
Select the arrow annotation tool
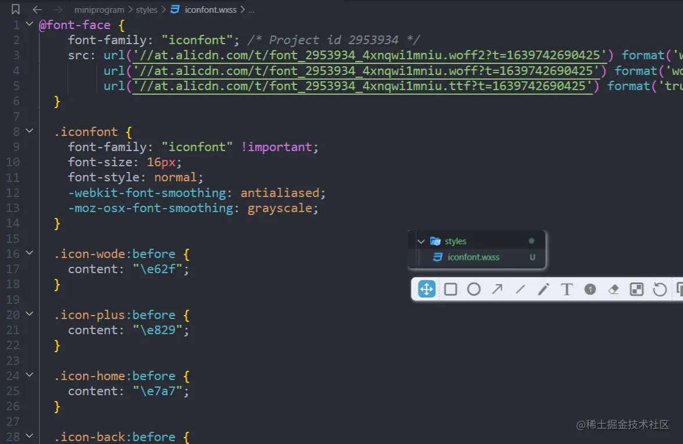497,289
